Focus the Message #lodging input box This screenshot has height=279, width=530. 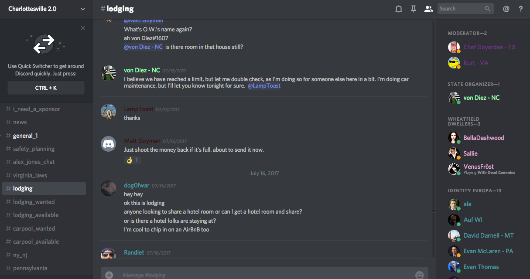262,275
